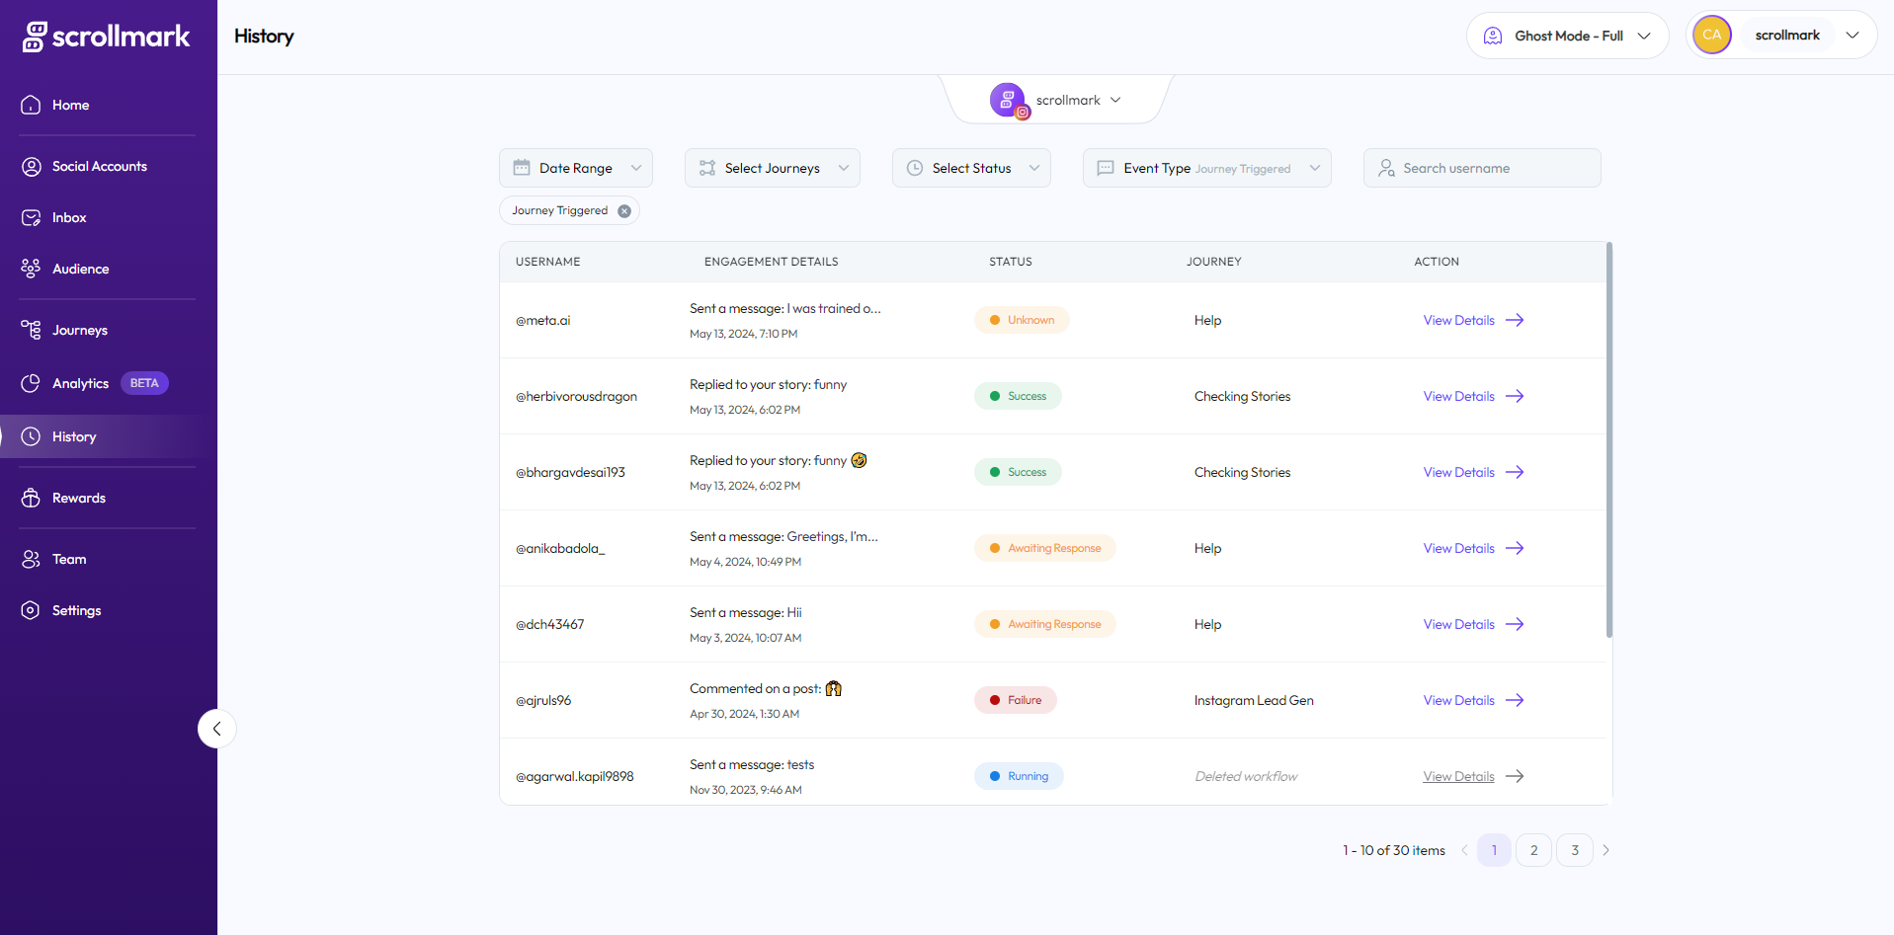Open the Team section icon
1894x935 pixels.
pos(31,560)
